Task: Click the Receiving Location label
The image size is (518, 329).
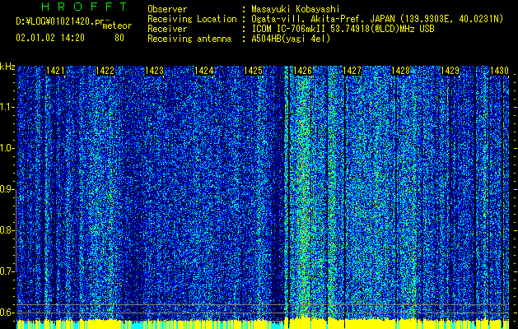Action: tap(192, 19)
